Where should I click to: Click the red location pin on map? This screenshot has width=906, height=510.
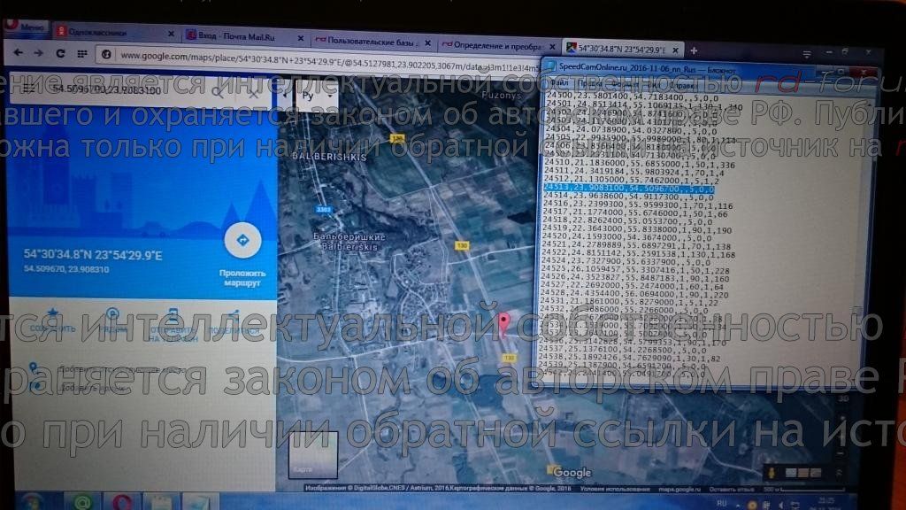coord(504,323)
